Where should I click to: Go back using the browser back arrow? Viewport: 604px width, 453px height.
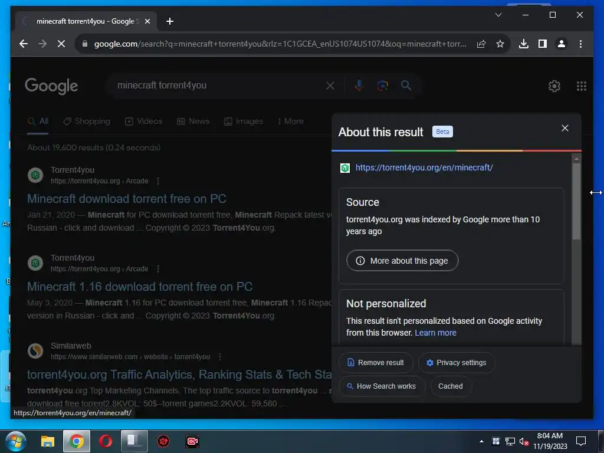pos(24,44)
